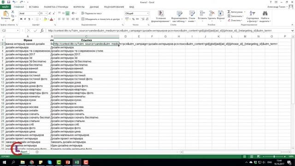The image size is (295, 166).
Task: Click AutoSum (Автосумма)
Action: click(235, 12)
